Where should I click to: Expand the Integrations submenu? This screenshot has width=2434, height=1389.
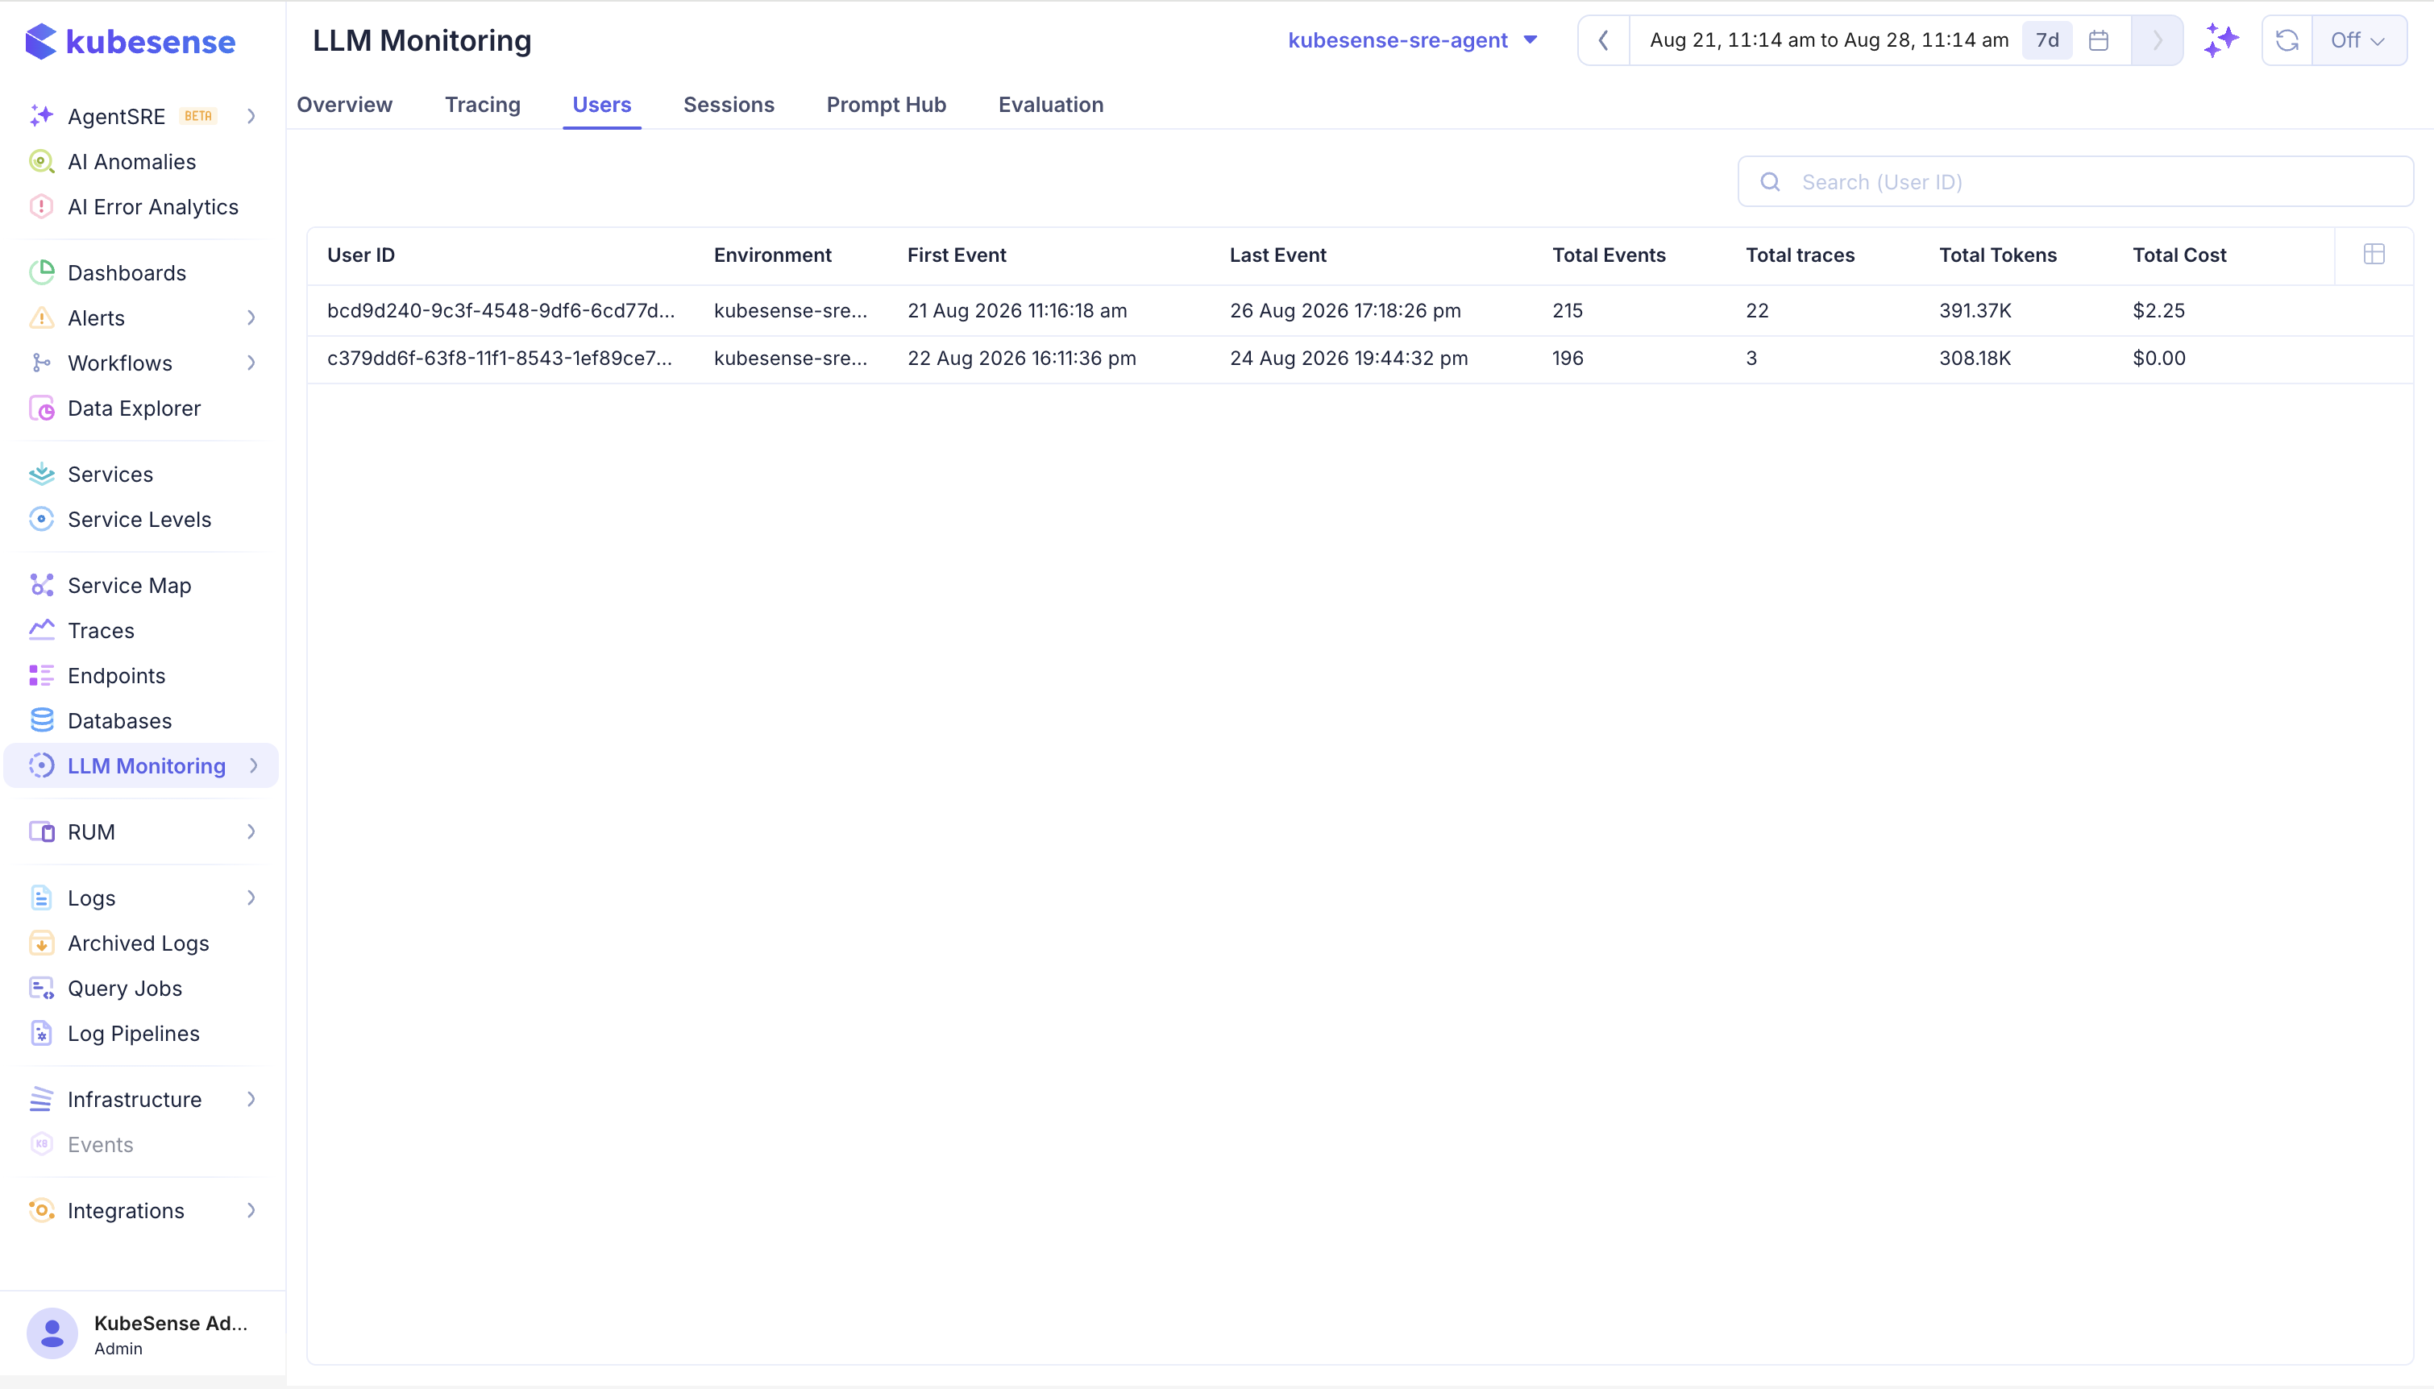pos(252,1211)
